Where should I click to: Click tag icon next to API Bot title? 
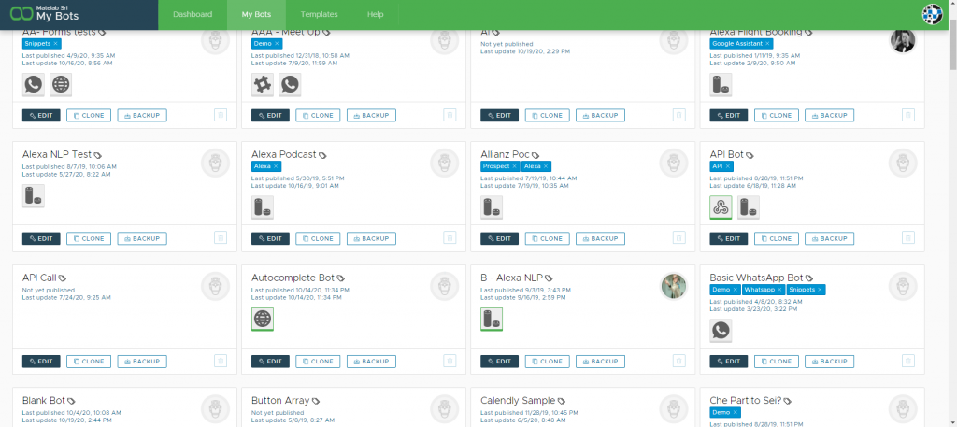coord(750,155)
